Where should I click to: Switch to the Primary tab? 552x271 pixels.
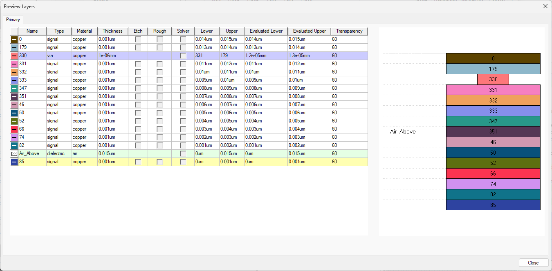(13, 19)
